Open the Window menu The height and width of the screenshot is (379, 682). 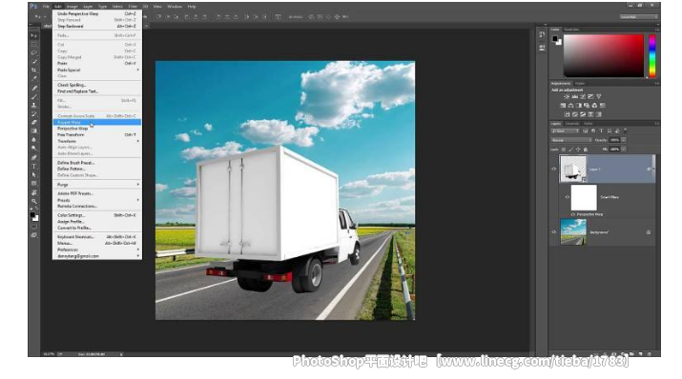pyautogui.click(x=175, y=7)
